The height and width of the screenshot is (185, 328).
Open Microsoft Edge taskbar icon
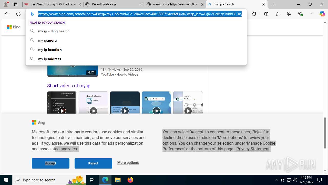105,180
